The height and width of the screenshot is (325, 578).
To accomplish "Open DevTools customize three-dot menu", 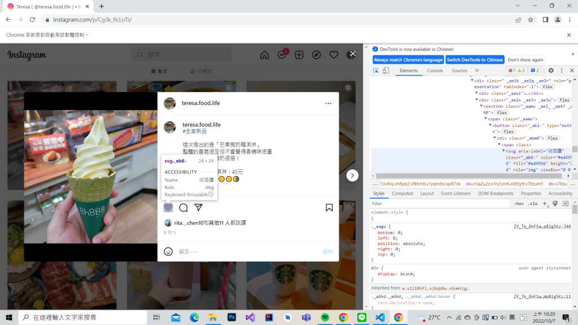I will [x=562, y=71].
